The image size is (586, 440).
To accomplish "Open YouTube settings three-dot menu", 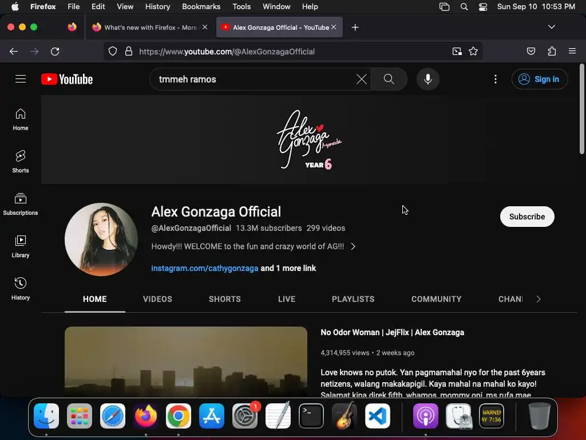I will tap(496, 79).
